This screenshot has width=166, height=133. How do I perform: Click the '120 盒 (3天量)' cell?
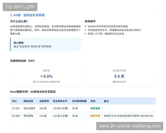coord(61,116)
